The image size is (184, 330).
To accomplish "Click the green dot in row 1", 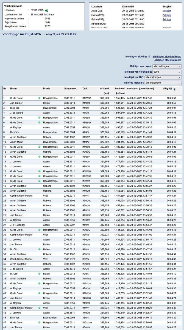I will point(39,98).
